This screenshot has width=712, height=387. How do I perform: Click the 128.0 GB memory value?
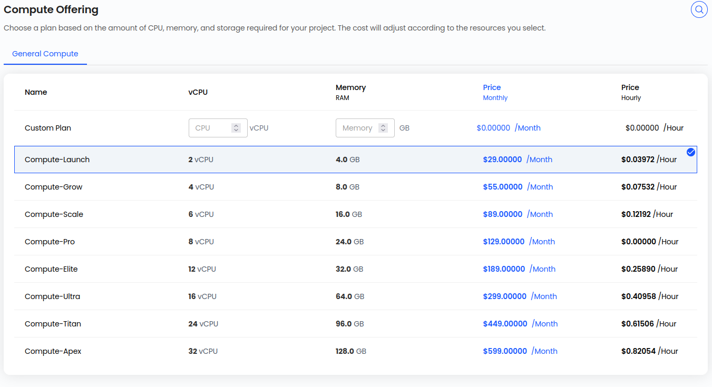pos(351,351)
